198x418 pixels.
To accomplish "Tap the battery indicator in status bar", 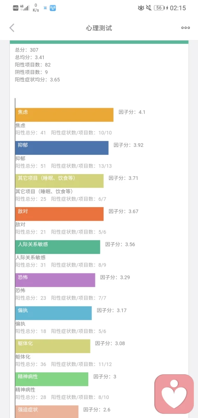I will click(159, 8).
